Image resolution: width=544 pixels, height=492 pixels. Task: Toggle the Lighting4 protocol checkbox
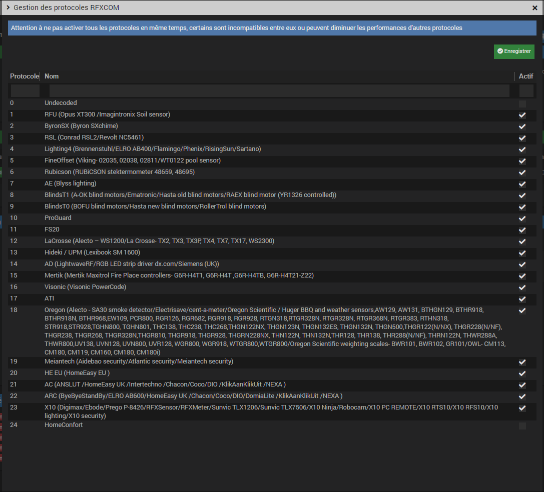coord(522,149)
